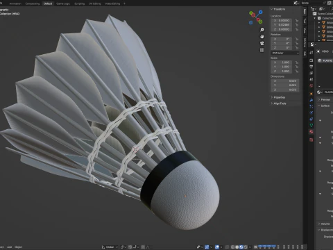Toggle the camera view icon
333x250 pixels.
click(262, 43)
